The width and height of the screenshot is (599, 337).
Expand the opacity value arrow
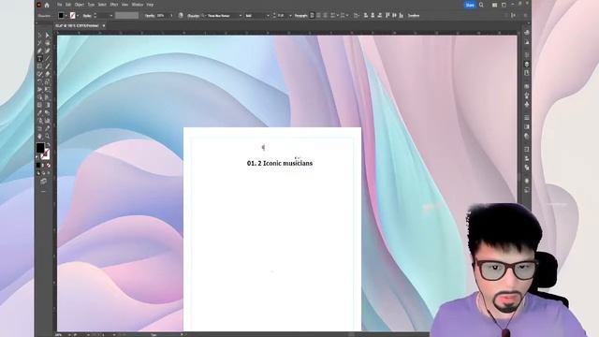pos(171,16)
